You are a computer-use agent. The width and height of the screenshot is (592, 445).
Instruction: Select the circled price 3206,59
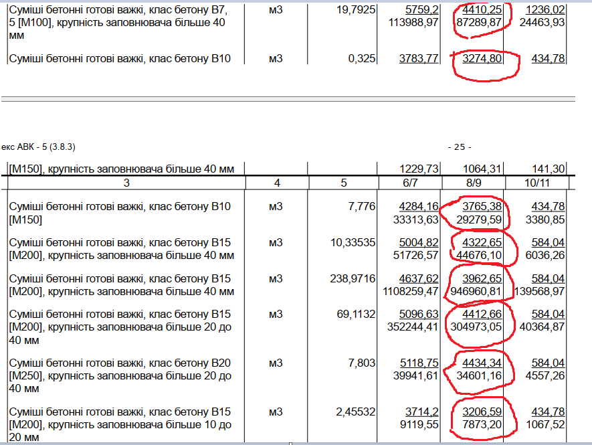[x=481, y=412]
